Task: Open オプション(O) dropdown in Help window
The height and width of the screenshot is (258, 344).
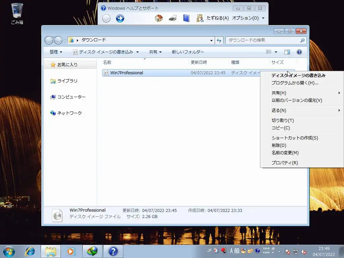Action: (248, 18)
